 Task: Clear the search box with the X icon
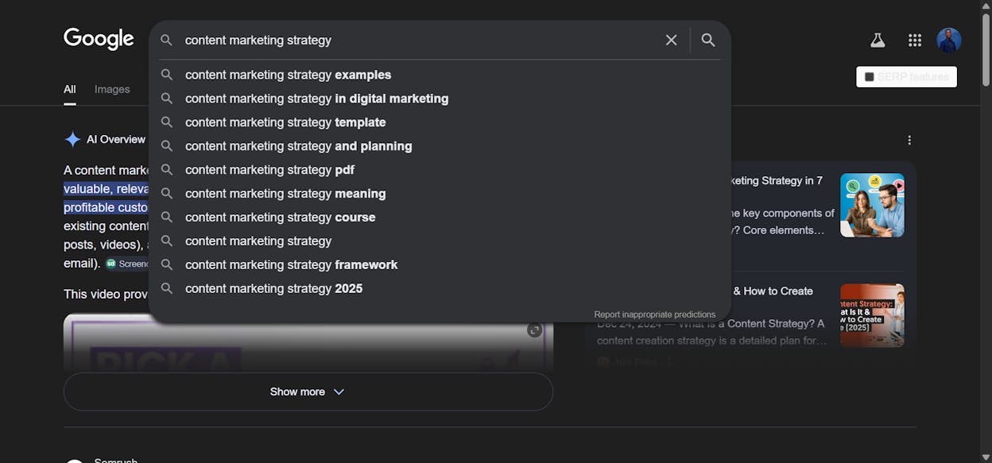(672, 40)
